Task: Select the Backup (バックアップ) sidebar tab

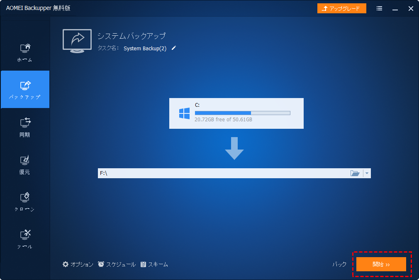Action: [x=25, y=89]
